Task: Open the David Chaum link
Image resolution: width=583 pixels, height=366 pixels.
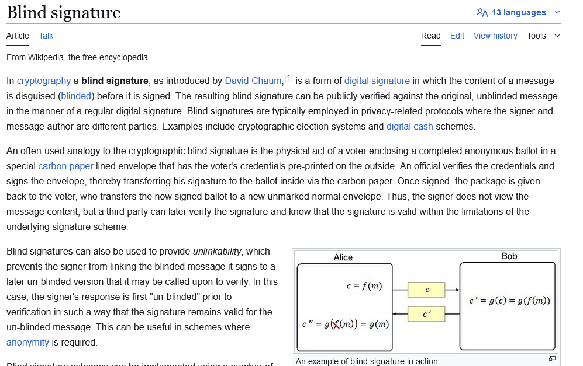Action: [253, 81]
